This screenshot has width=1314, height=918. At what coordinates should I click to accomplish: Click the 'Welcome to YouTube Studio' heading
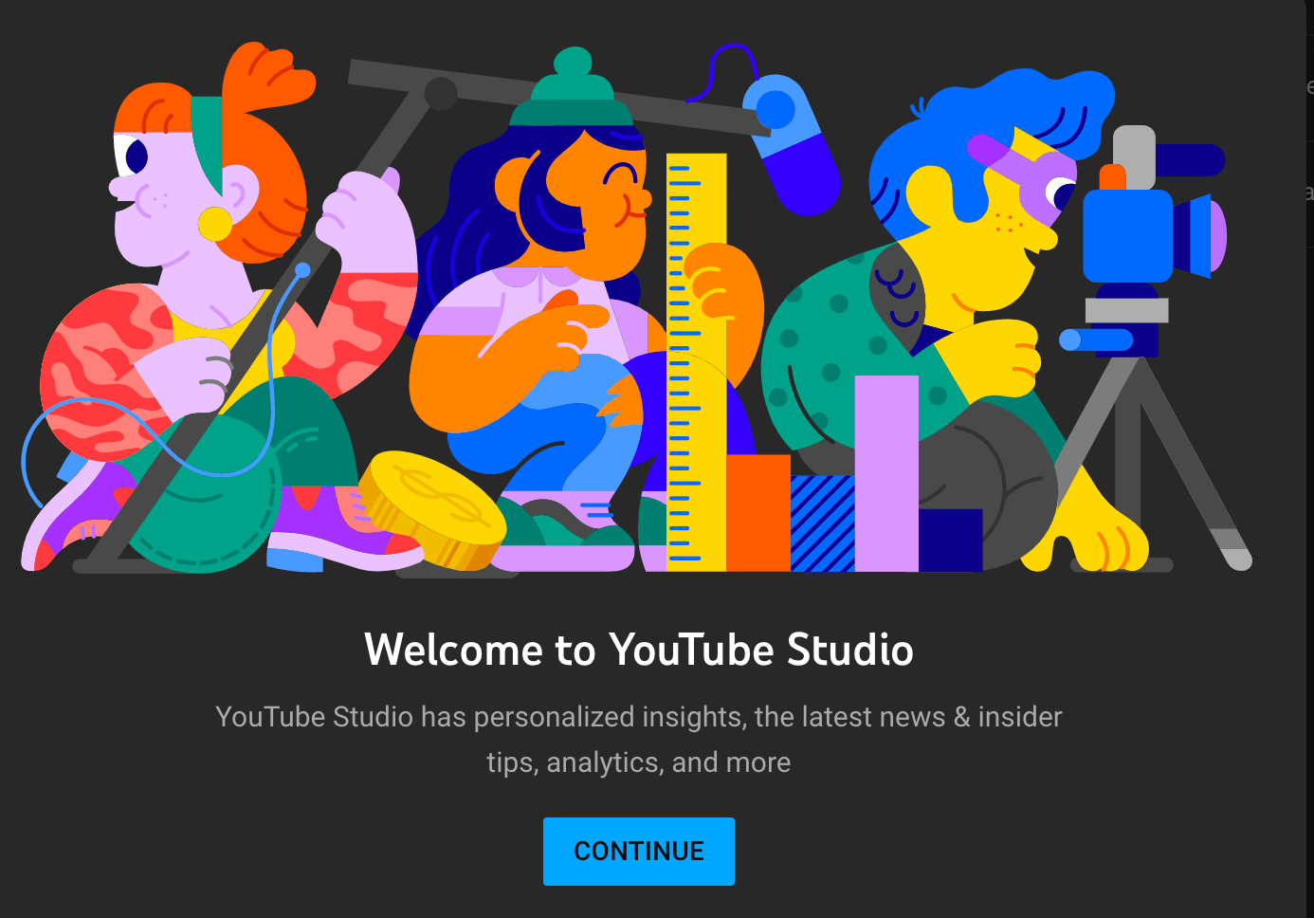point(639,651)
